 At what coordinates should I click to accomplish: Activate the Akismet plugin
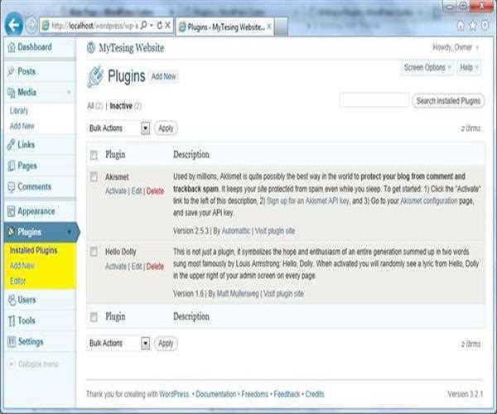(x=116, y=191)
